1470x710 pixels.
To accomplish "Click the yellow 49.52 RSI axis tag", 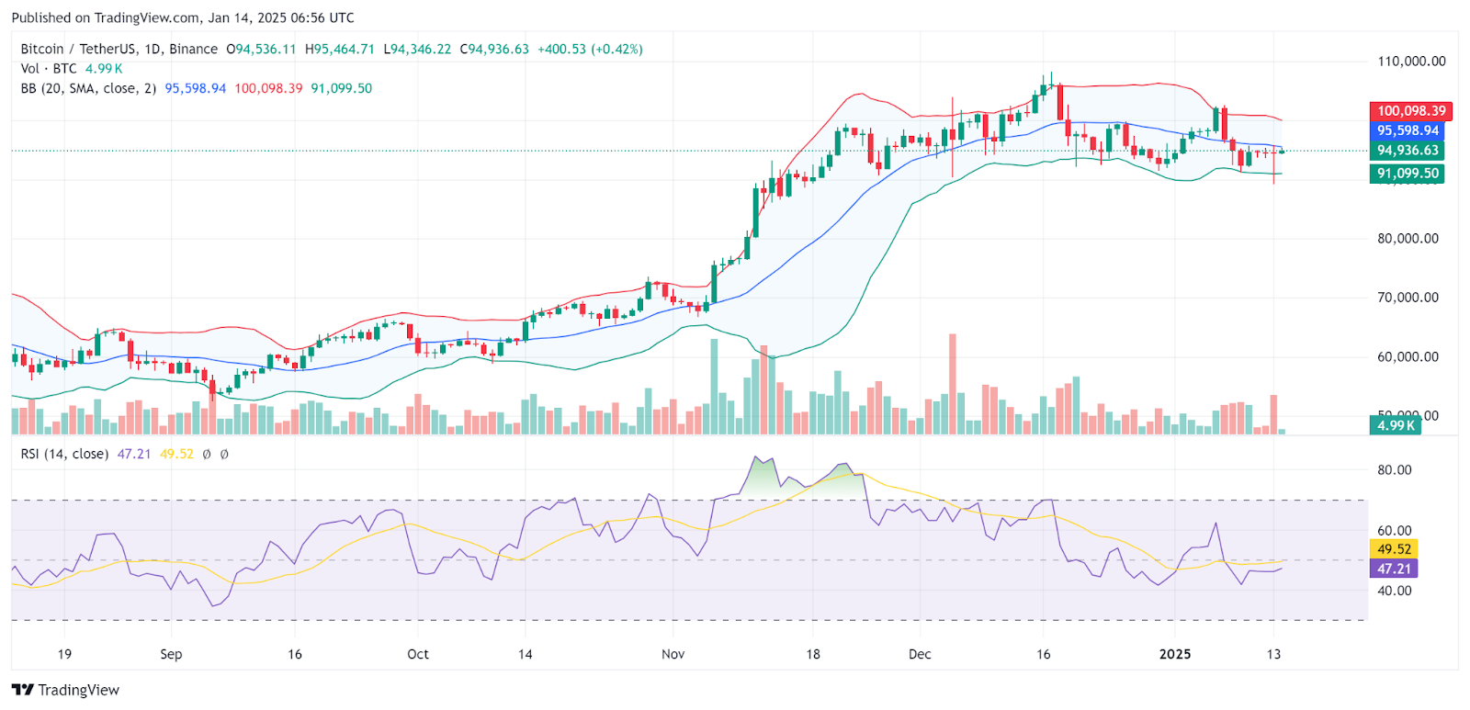I will point(1394,549).
